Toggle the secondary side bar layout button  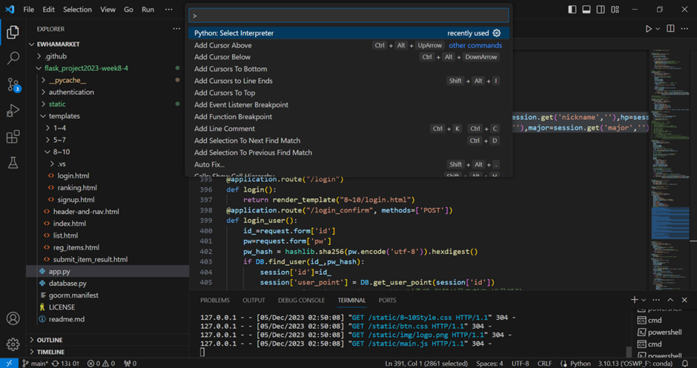(x=600, y=10)
